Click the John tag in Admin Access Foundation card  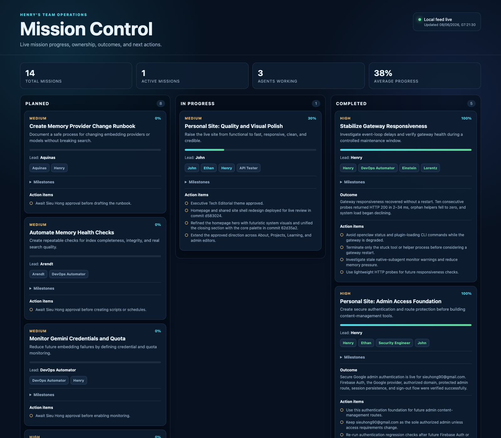point(422,343)
